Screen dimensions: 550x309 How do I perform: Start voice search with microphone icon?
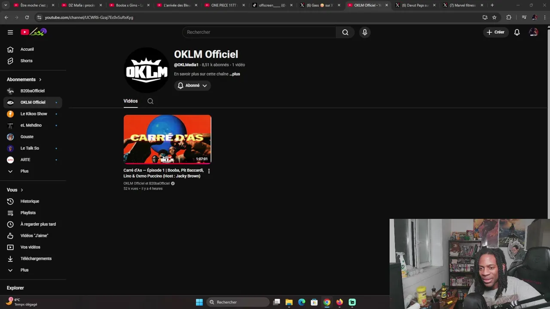point(364,32)
